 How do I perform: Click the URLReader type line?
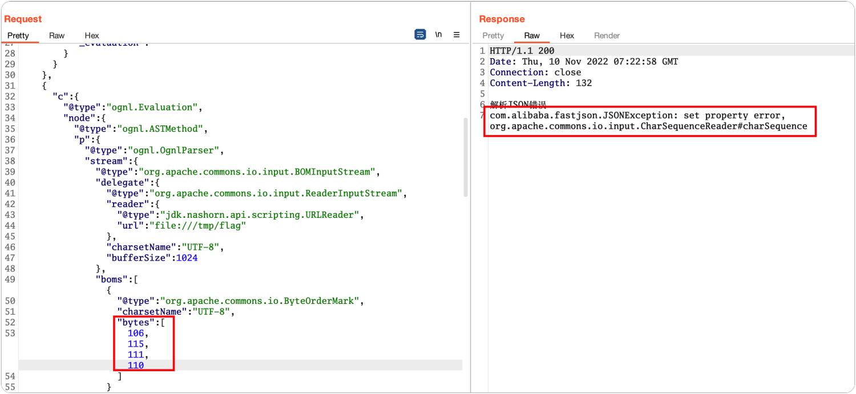(x=240, y=215)
